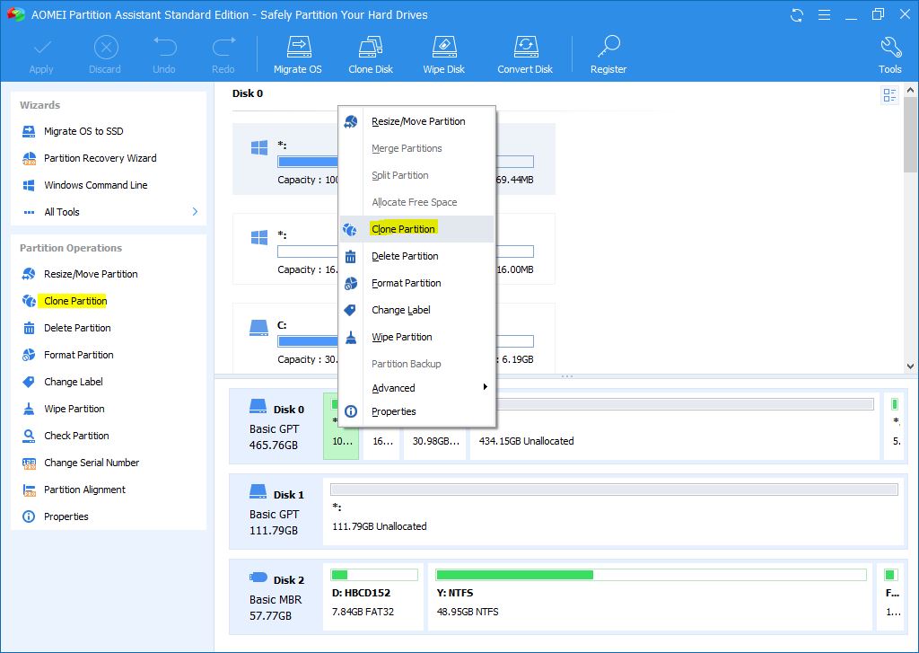Expand the All Tools arrow

pyautogui.click(x=195, y=212)
